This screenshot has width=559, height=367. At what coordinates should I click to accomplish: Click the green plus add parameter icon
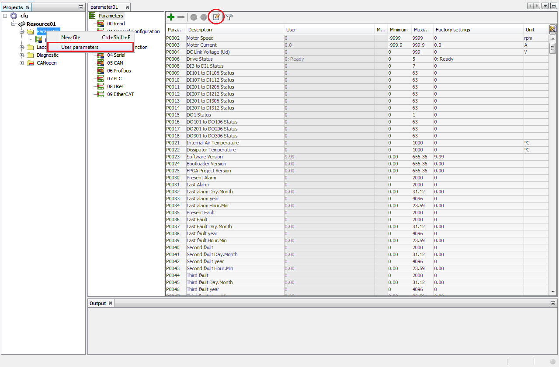click(171, 17)
